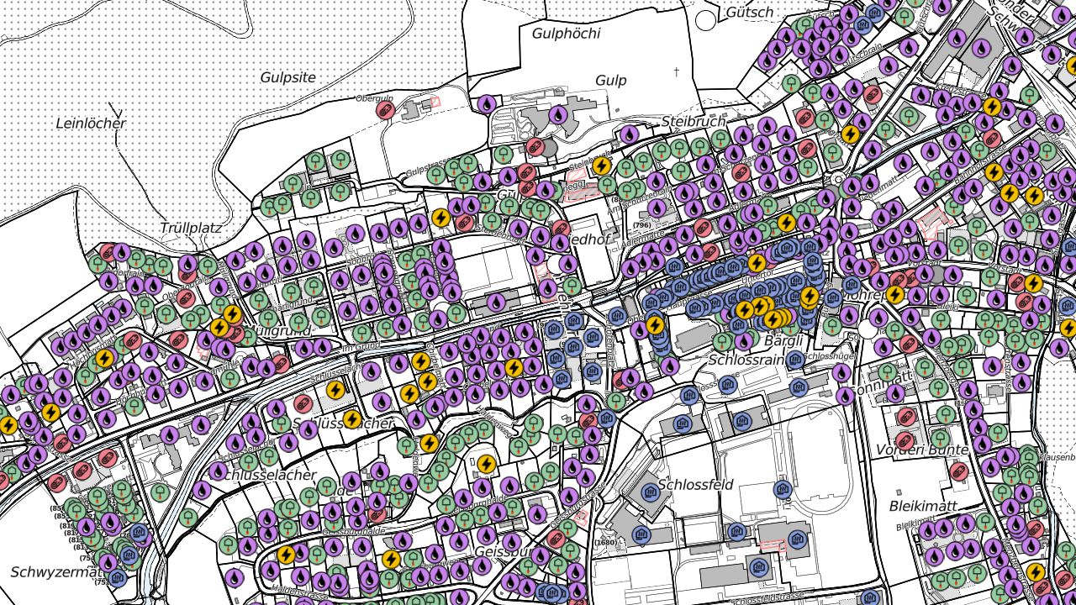Click the Gulphöchi place label
The image size is (1076, 605).
click(x=566, y=34)
